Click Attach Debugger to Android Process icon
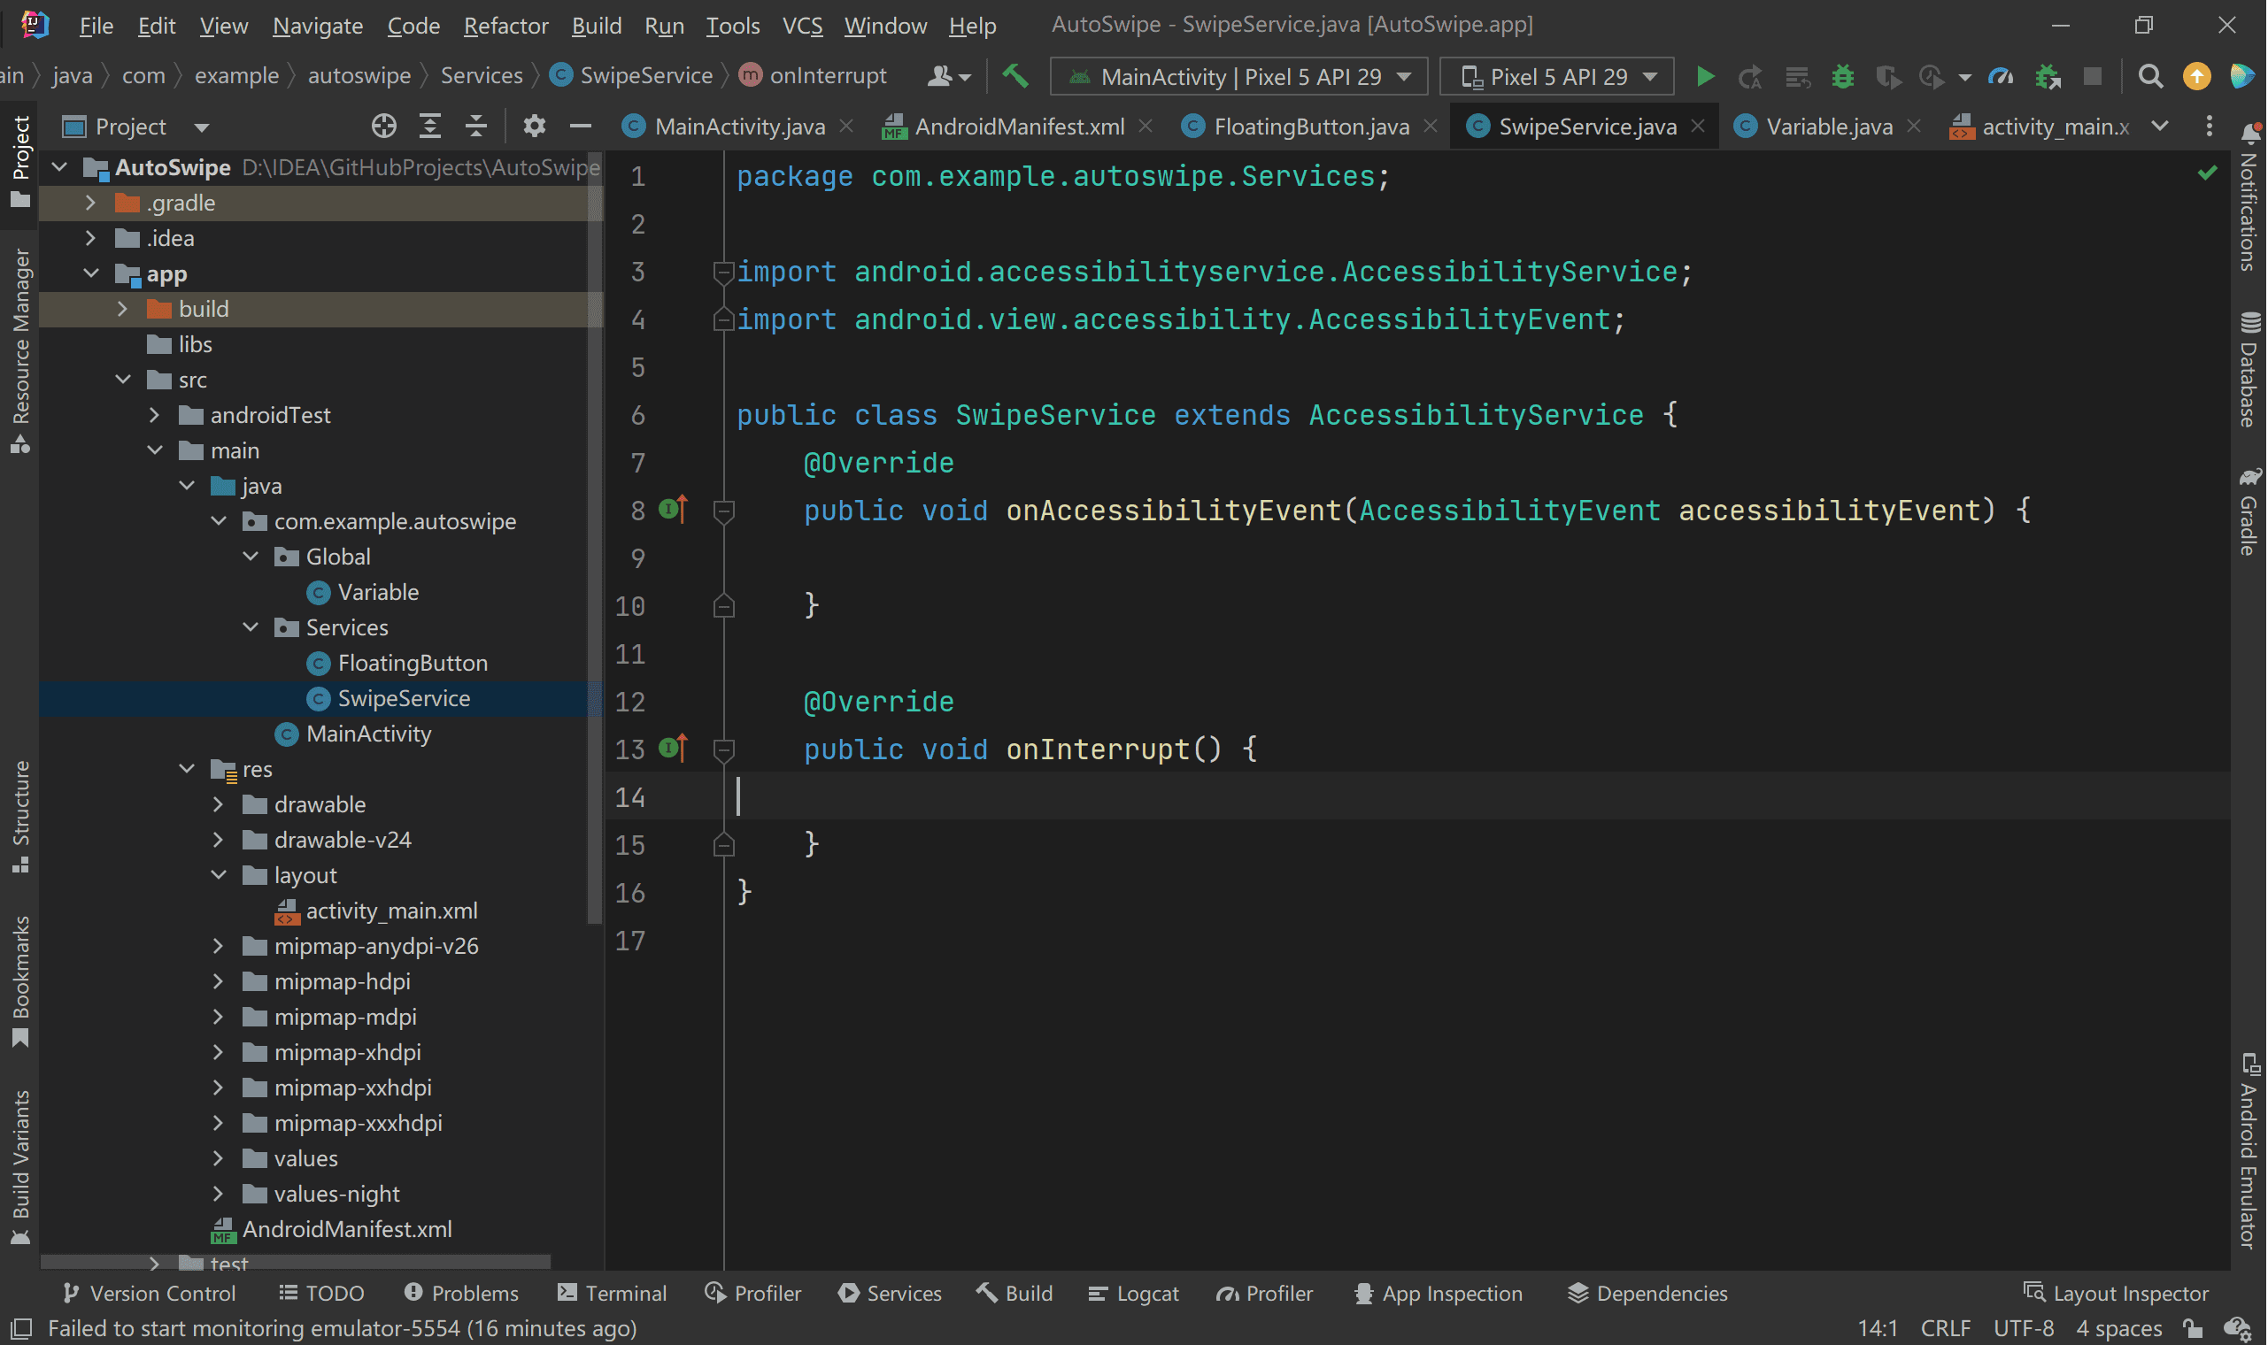The height and width of the screenshot is (1345, 2268). (2048, 77)
